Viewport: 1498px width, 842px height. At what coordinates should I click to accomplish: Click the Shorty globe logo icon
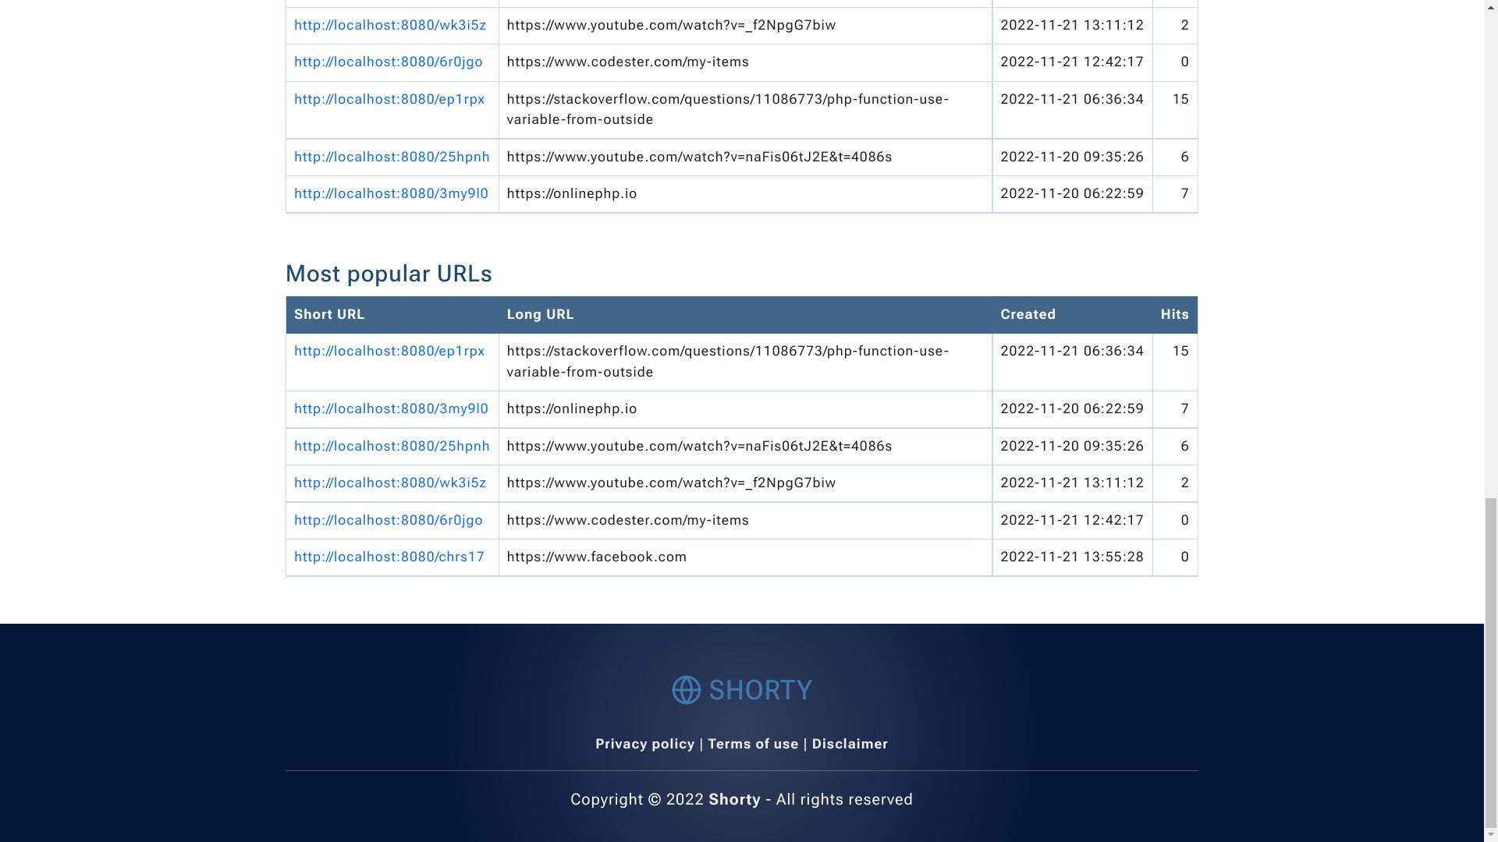[x=686, y=690]
